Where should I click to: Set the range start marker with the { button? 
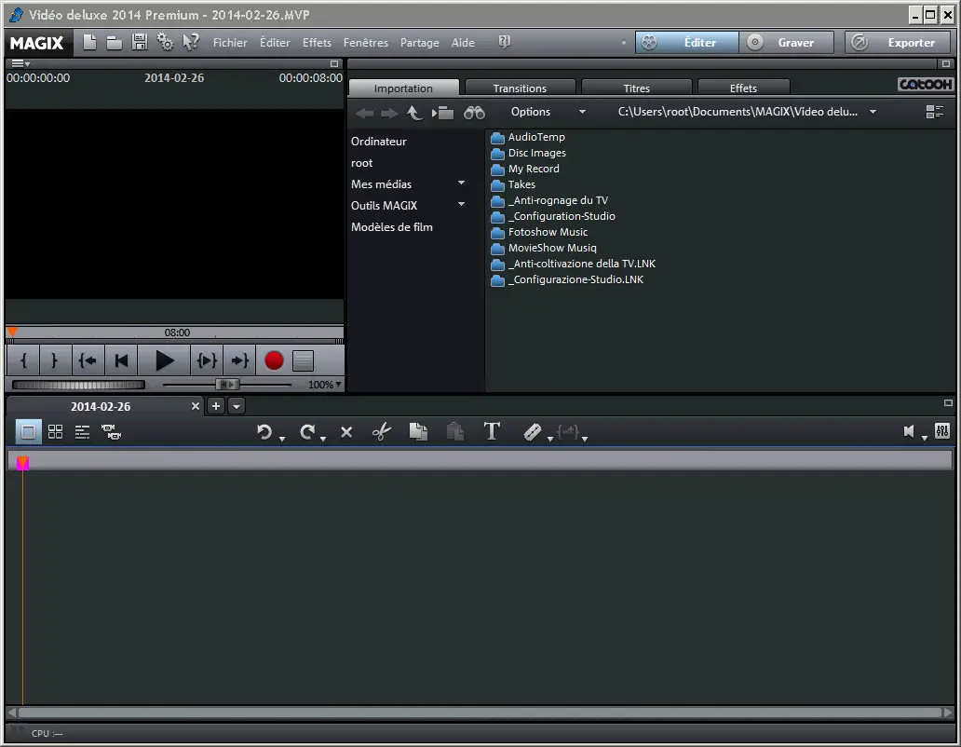click(x=24, y=360)
